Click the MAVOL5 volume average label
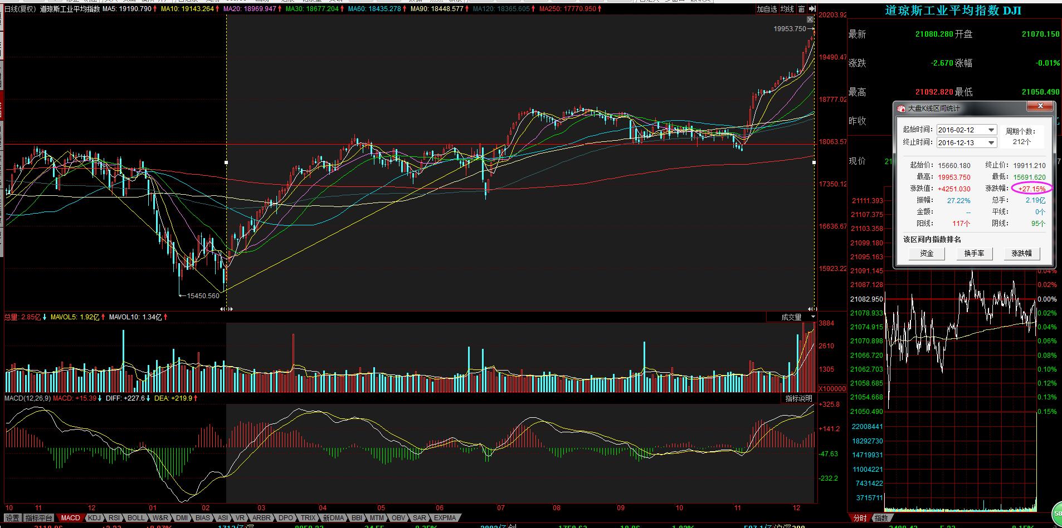This screenshot has width=1062, height=528. (75, 317)
